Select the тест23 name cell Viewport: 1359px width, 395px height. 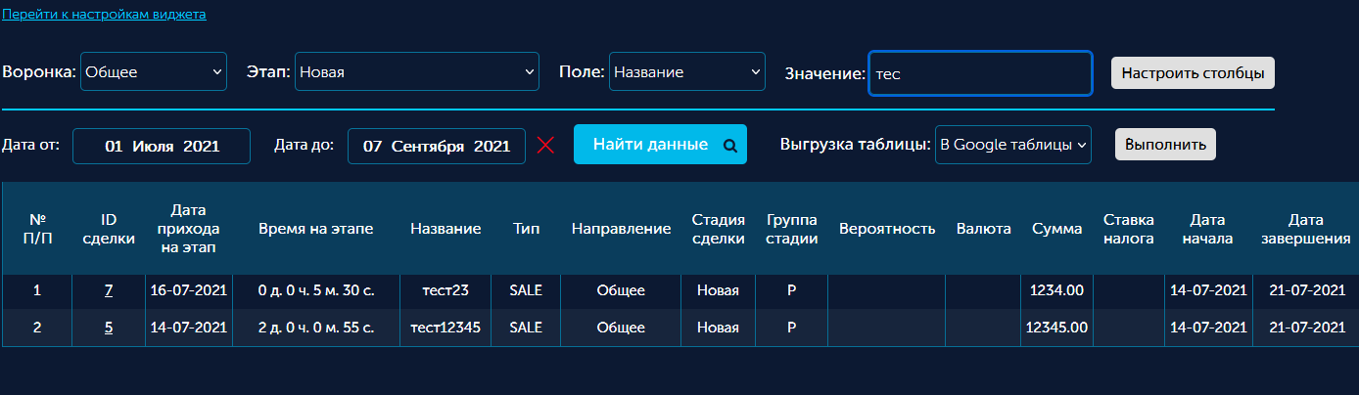pyautogui.click(x=445, y=290)
